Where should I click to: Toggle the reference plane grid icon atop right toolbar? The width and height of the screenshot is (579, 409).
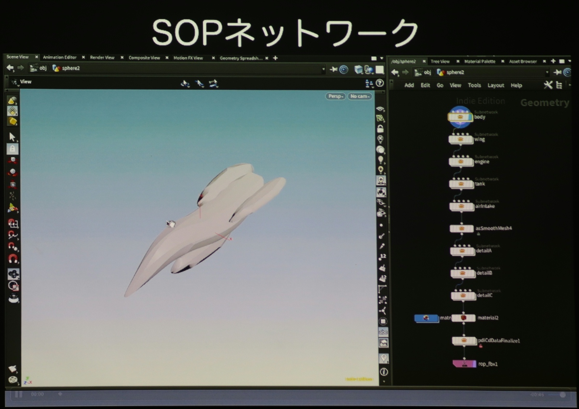380,109
